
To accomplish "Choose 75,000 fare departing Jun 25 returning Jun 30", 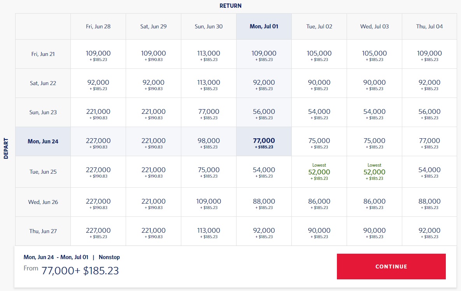I will pos(209,171).
